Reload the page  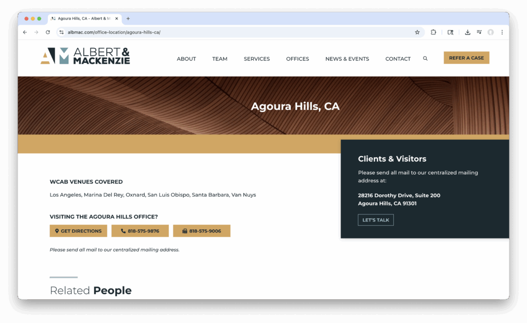click(48, 32)
